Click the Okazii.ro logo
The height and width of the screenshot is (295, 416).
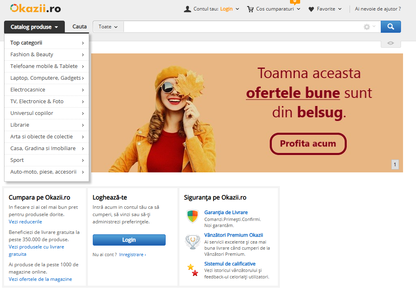36,8
